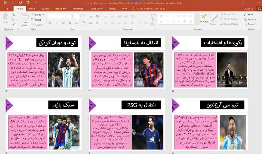This screenshot has height=154, width=262.
Task: Open the File tab
Action: pos(6,9)
